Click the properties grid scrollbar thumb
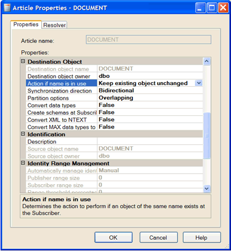Screen dimensions: 231x251 pos(207,135)
